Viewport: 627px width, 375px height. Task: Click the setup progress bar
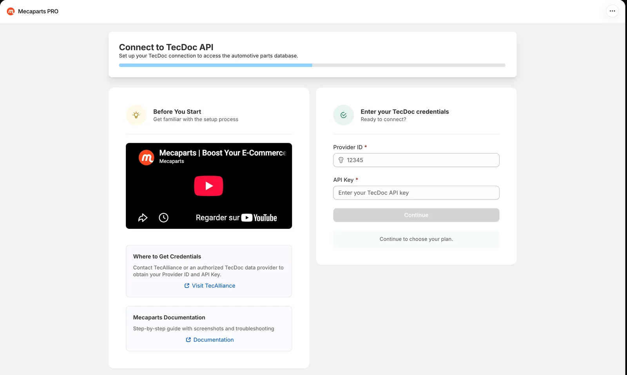[312, 65]
